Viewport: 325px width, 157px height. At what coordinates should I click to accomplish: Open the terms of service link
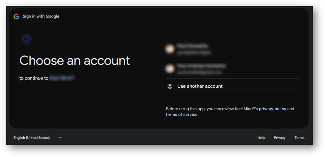click(182, 115)
